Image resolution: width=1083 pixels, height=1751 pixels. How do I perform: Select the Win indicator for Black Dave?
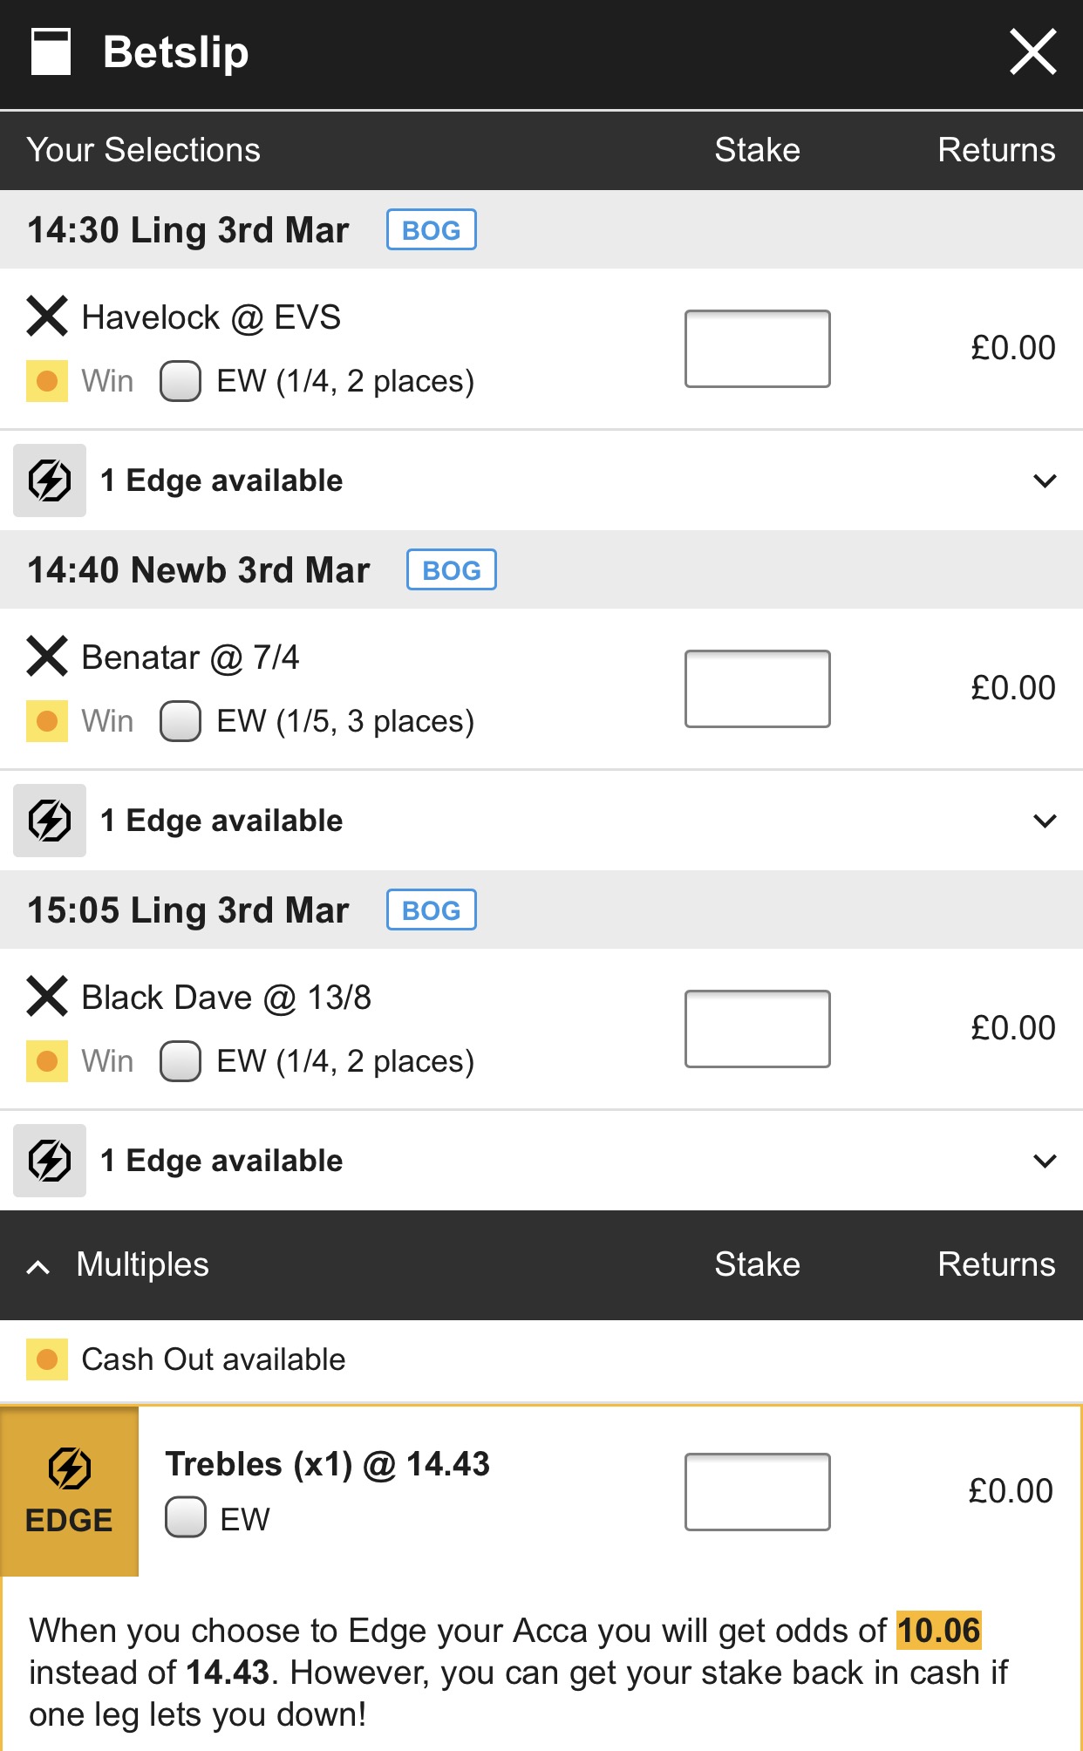(x=47, y=1061)
